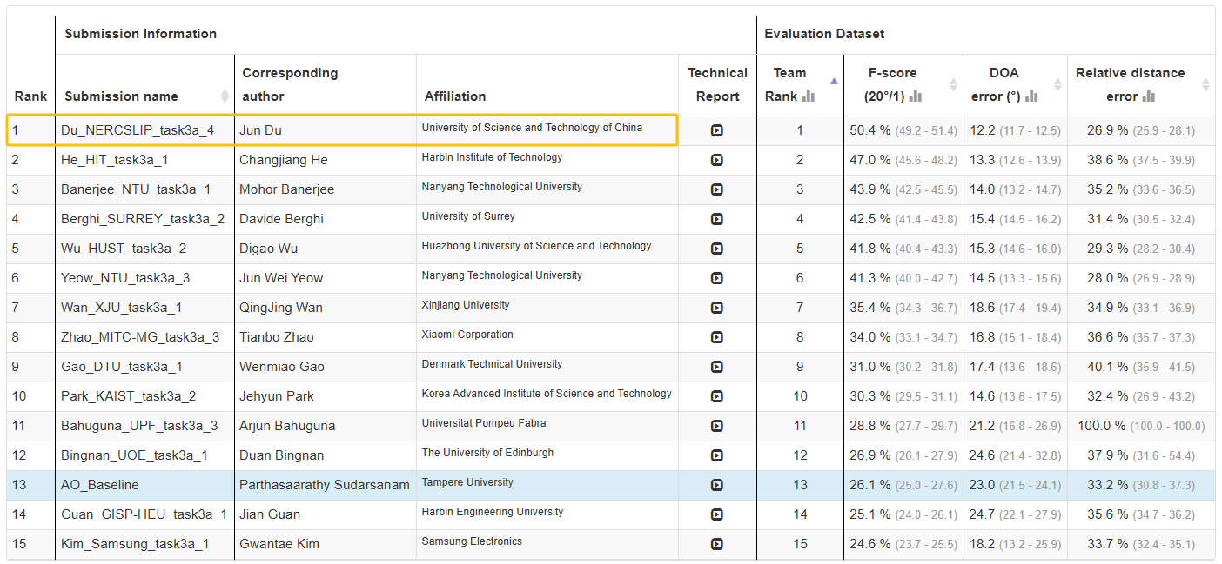1222x564 pixels.
Task: Open technical report for He_HIT_task3a_1
Action: pos(716,160)
